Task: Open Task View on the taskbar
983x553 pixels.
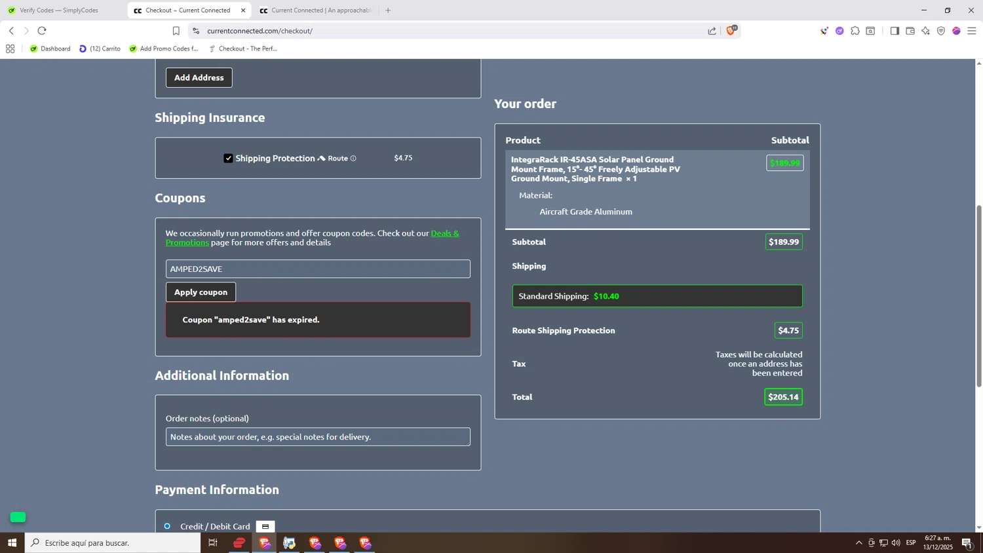Action: tap(213, 543)
